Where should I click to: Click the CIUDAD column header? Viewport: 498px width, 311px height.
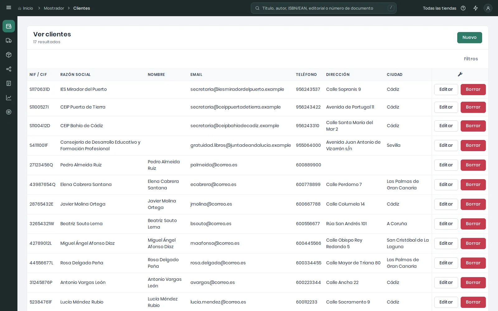point(395,75)
